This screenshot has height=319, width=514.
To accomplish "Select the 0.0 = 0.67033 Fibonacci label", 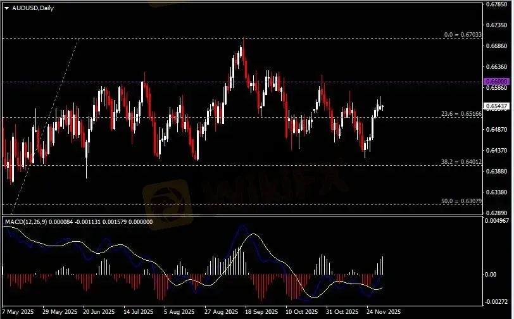I will (x=463, y=34).
